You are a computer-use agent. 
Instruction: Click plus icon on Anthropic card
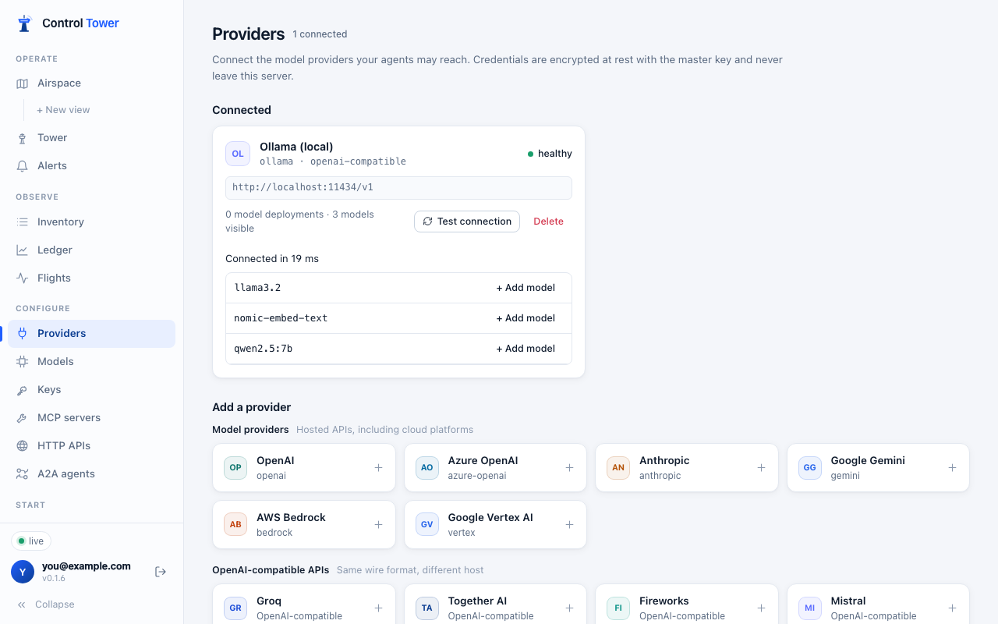pos(761,468)
